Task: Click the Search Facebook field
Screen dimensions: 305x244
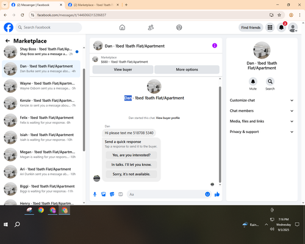Action: pyautogui.click(x=49, y=27)
